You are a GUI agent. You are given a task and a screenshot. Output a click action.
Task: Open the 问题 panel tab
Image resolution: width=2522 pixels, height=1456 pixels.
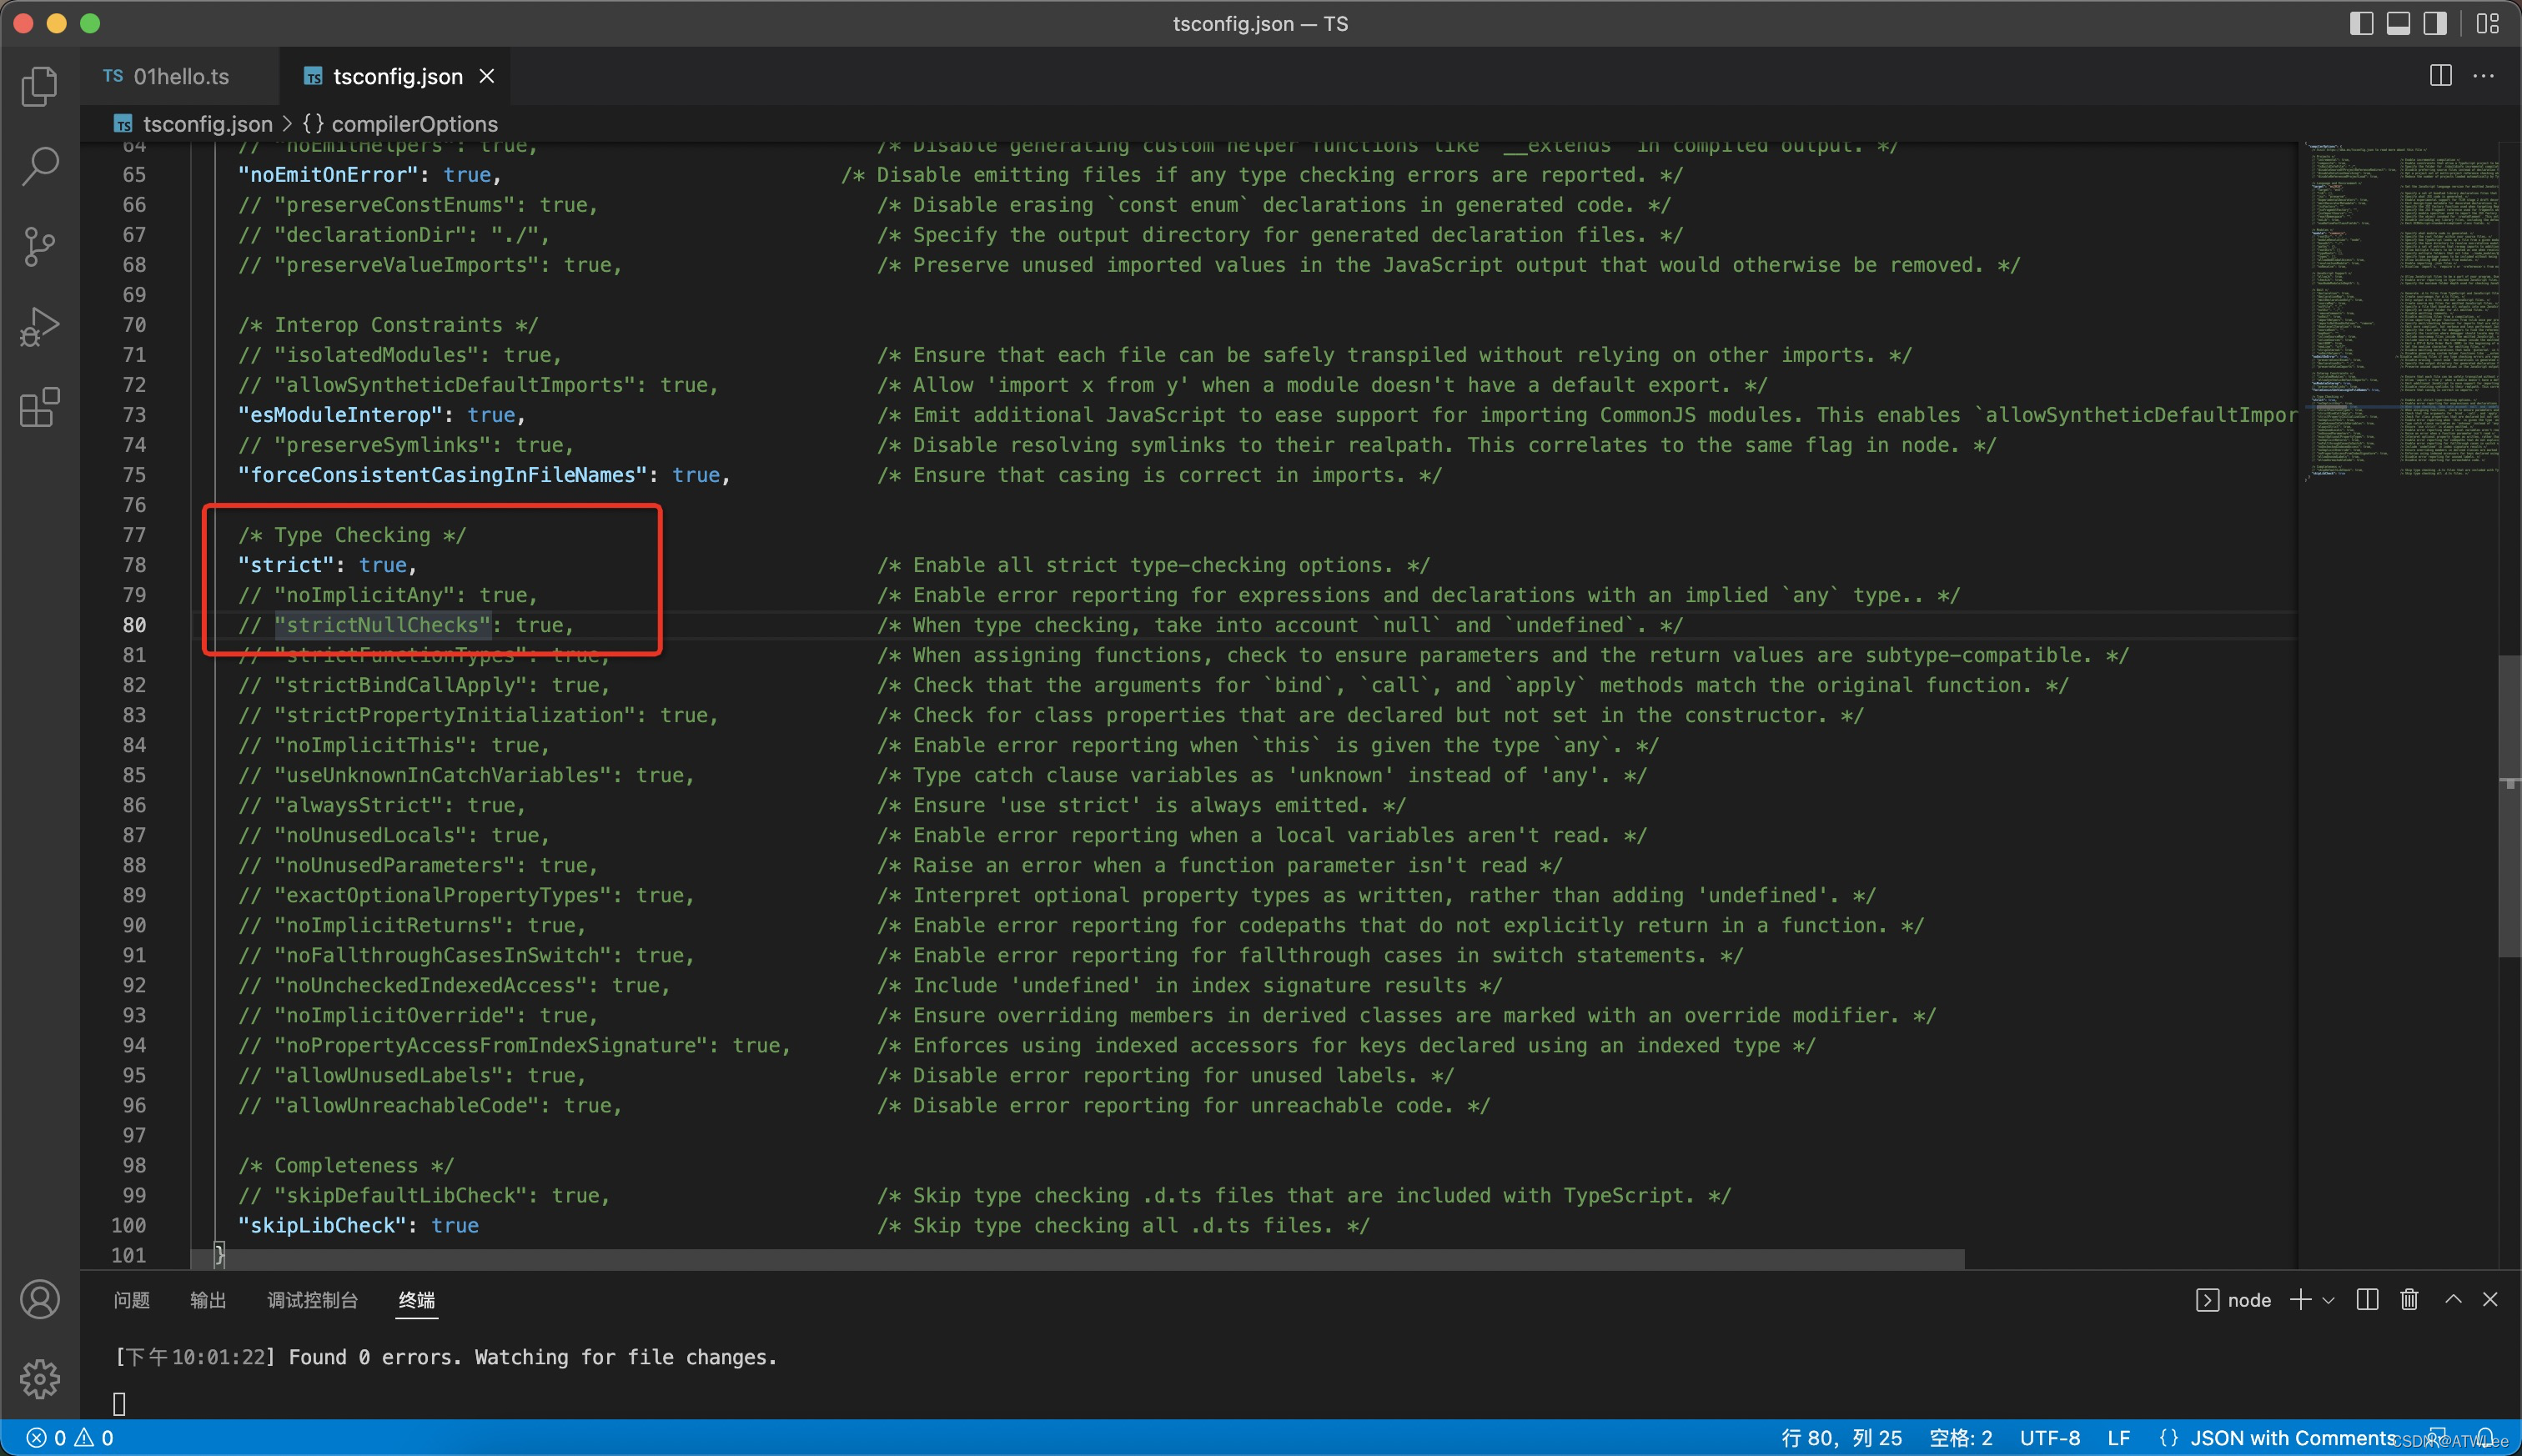coord(131,1299)
